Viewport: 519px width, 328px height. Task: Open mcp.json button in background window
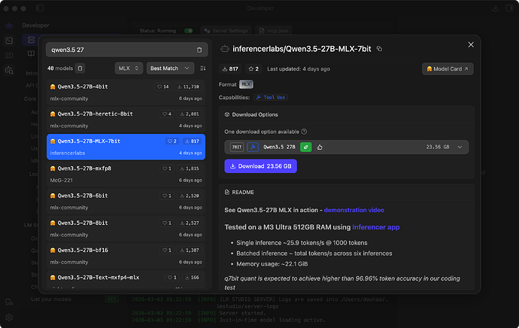274,31
